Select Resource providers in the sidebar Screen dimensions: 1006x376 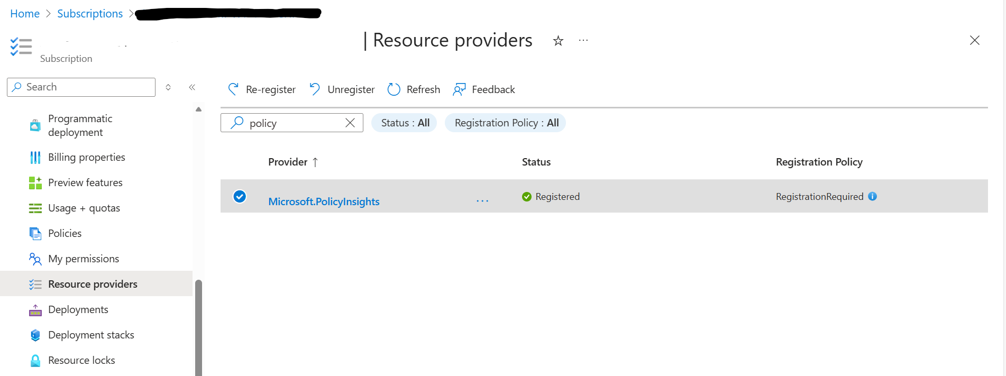96,284
